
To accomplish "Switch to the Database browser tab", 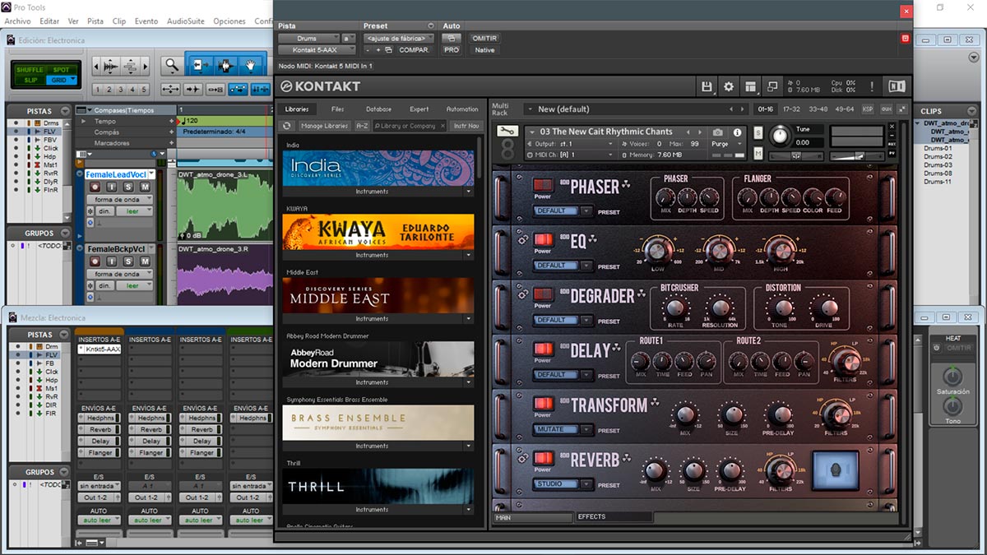I will pos(379,109).
